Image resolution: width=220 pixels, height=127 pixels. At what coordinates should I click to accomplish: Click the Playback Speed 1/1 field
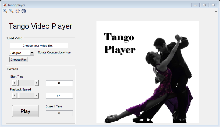[59, 96]
